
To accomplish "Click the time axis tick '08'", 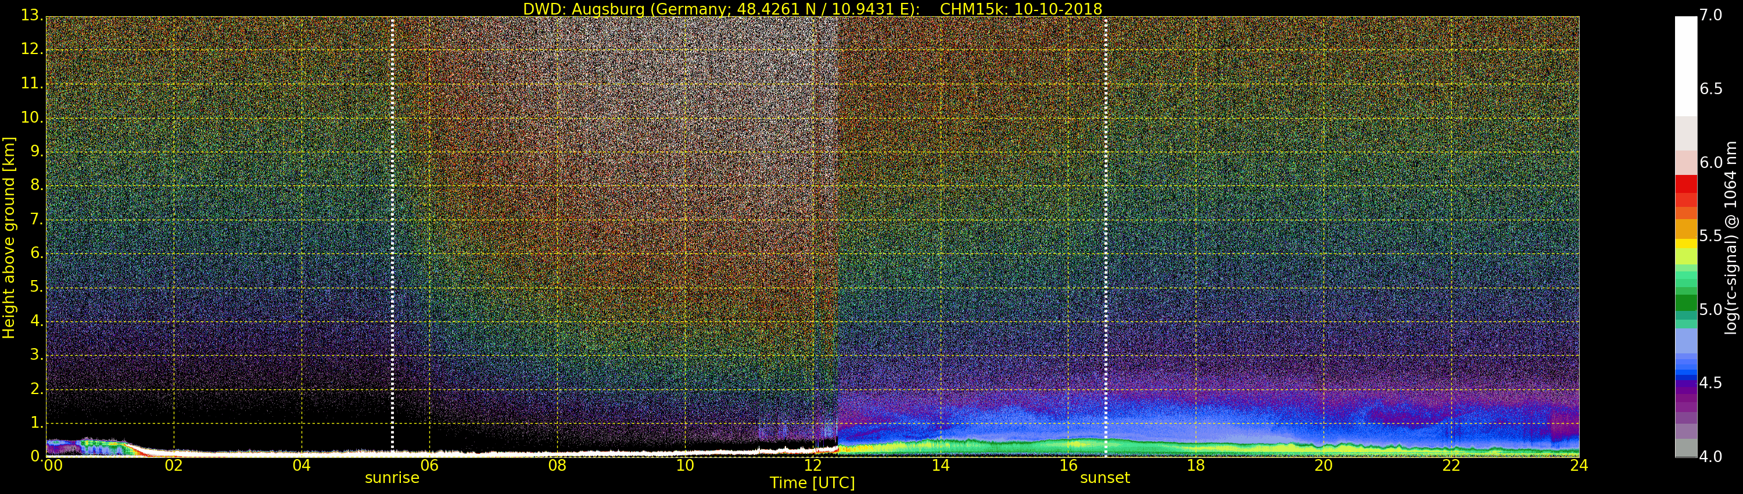I will 557,466.
